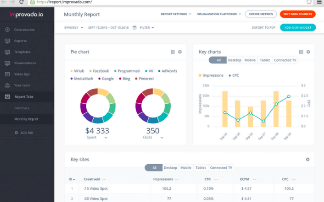Open table view icon in Key charts widget
Screen dimensions: 324x202
(301, 52)
